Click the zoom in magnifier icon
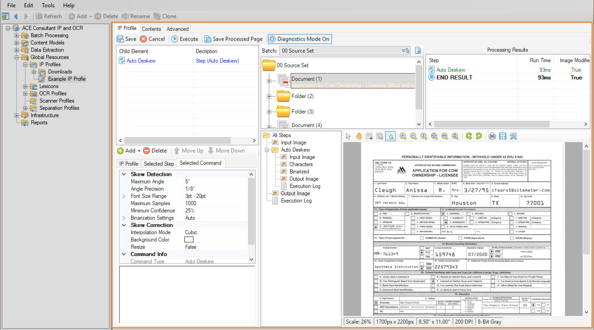594x330 pixels. point(403,136)
